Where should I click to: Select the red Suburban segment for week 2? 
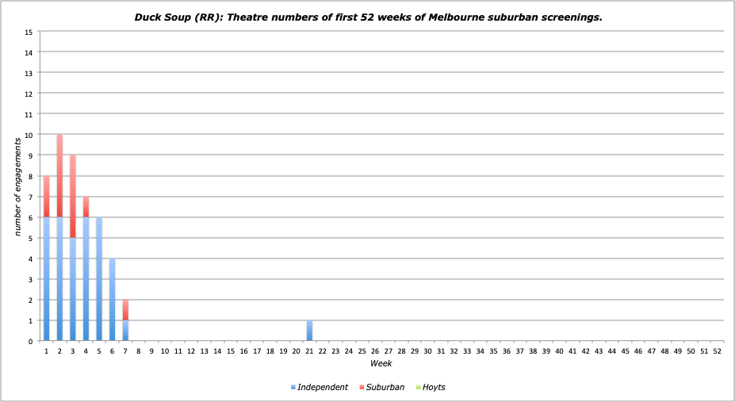click(59, 176)
